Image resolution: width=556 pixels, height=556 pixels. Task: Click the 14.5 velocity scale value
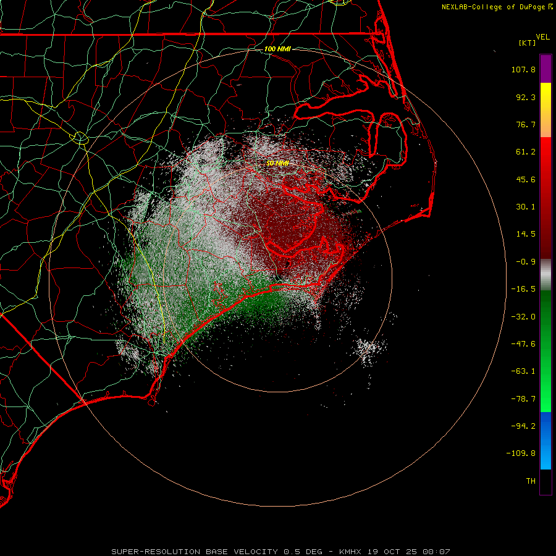point(526,234)
